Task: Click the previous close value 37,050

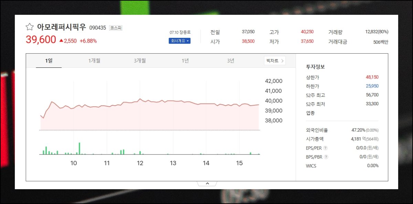Action: point(248,32)
